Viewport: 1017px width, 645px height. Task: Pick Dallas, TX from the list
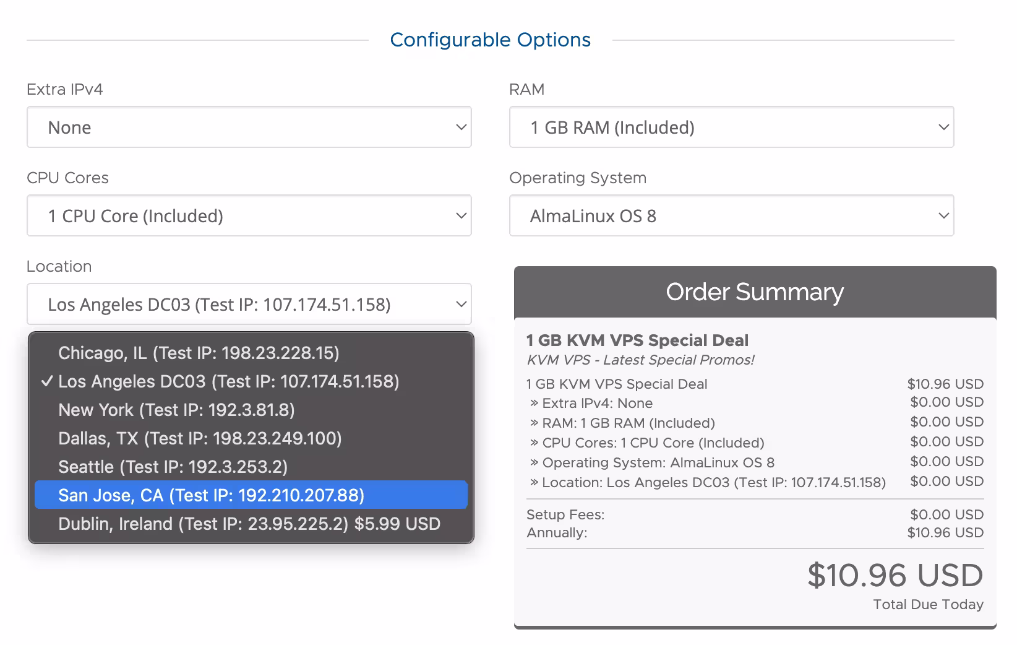coord(200,438)
